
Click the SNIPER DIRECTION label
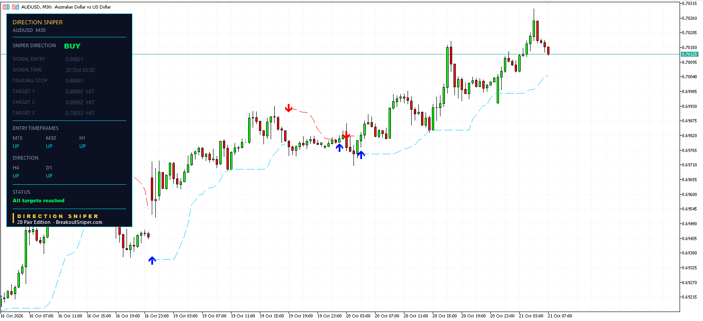point(34,45)
